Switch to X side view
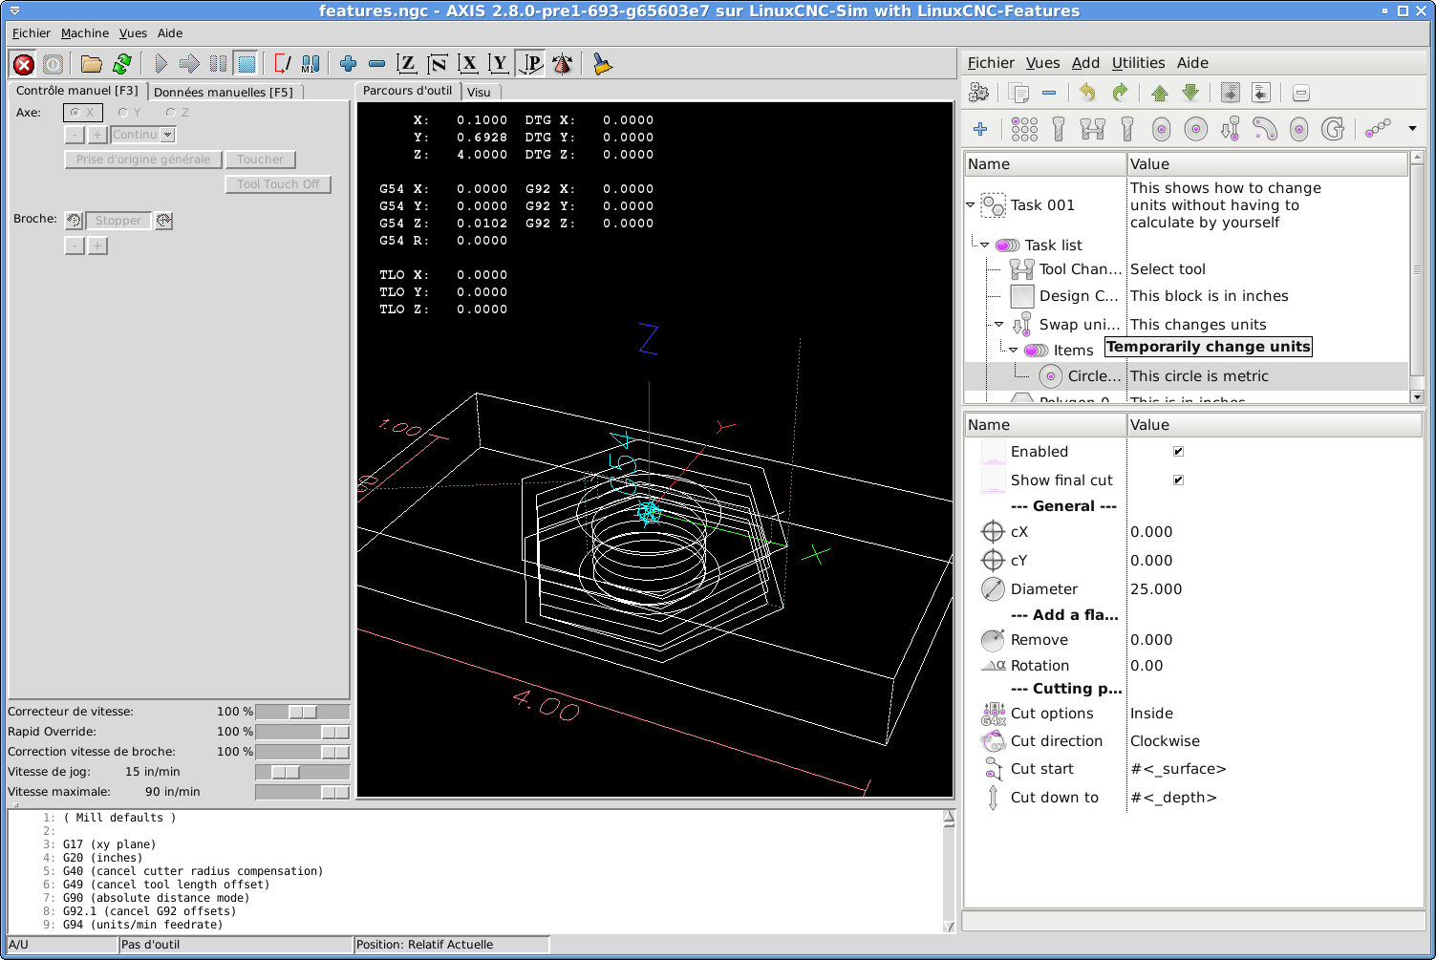The height and width of the screenshot is (960, 1436). [x=468, y=64]
